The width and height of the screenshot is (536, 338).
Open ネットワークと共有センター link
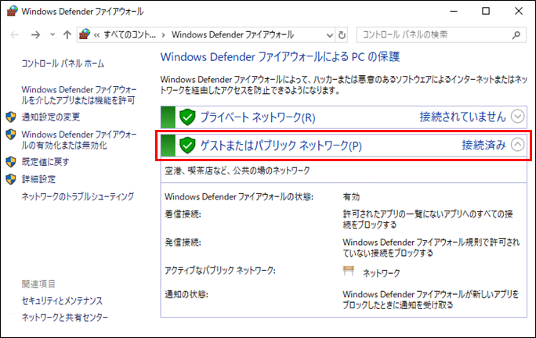coord(64,318)
